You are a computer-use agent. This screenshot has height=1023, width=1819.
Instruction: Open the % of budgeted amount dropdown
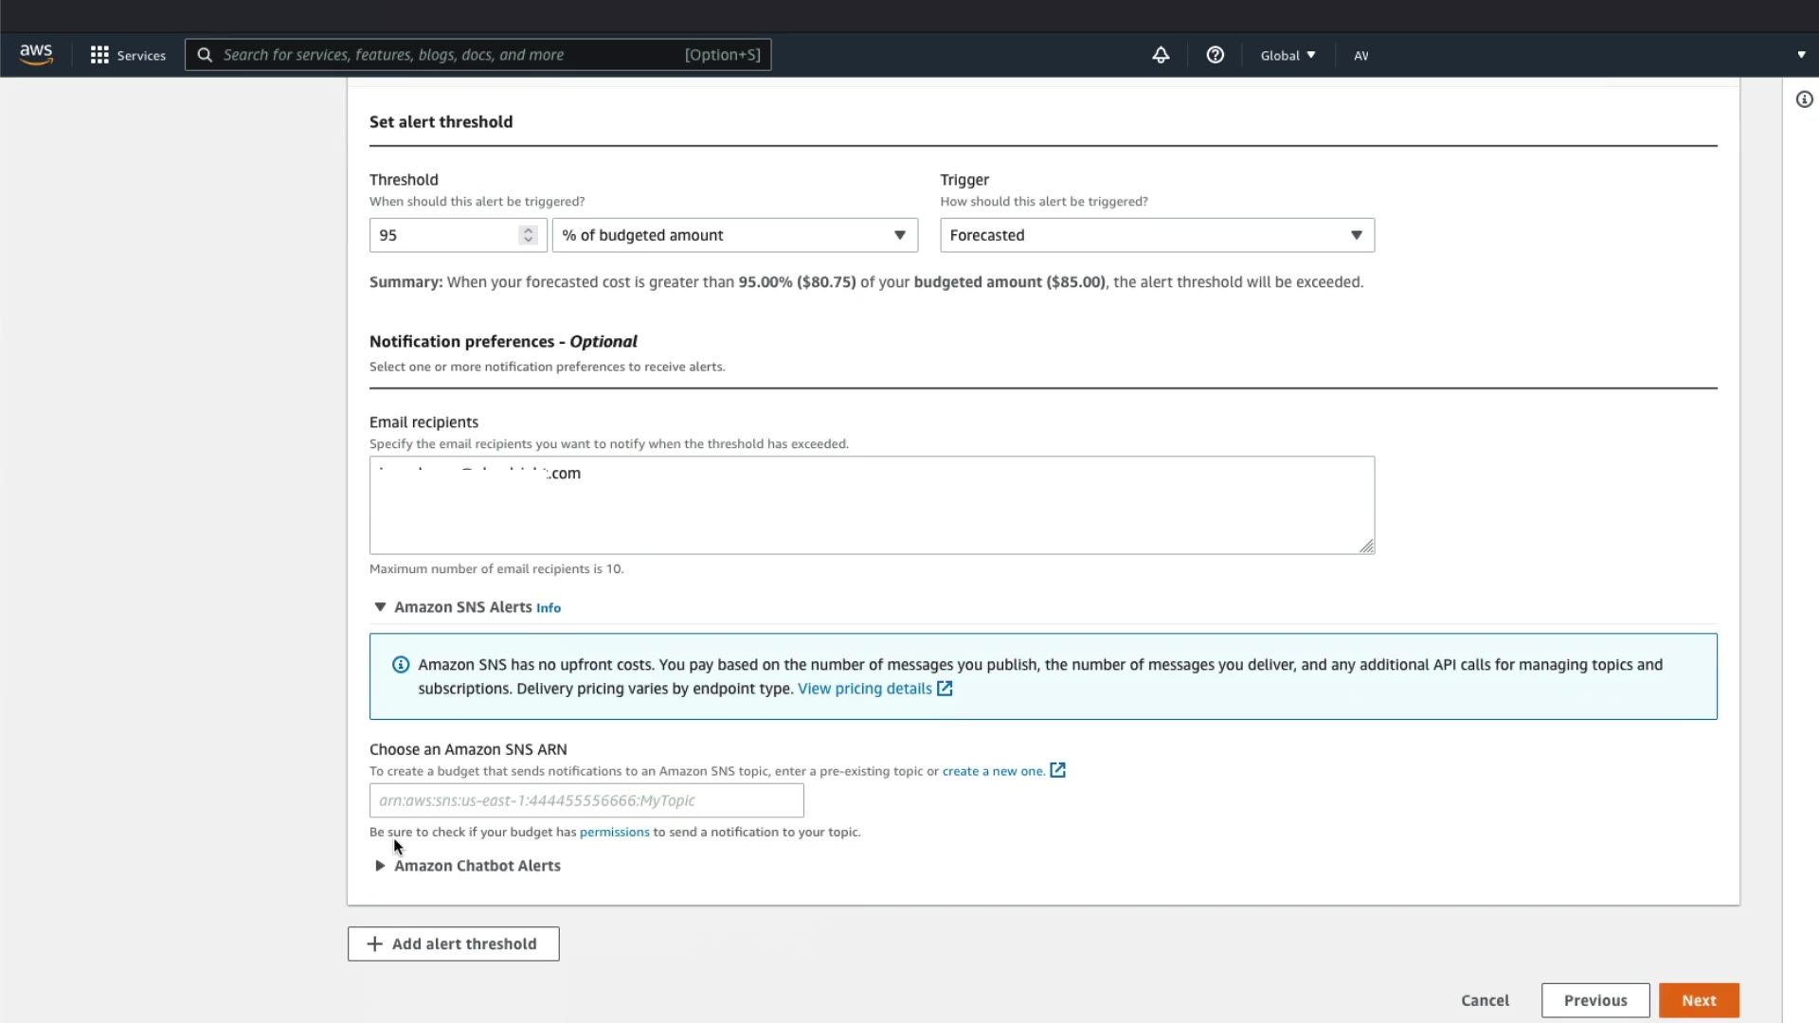[x=735, y=235]
